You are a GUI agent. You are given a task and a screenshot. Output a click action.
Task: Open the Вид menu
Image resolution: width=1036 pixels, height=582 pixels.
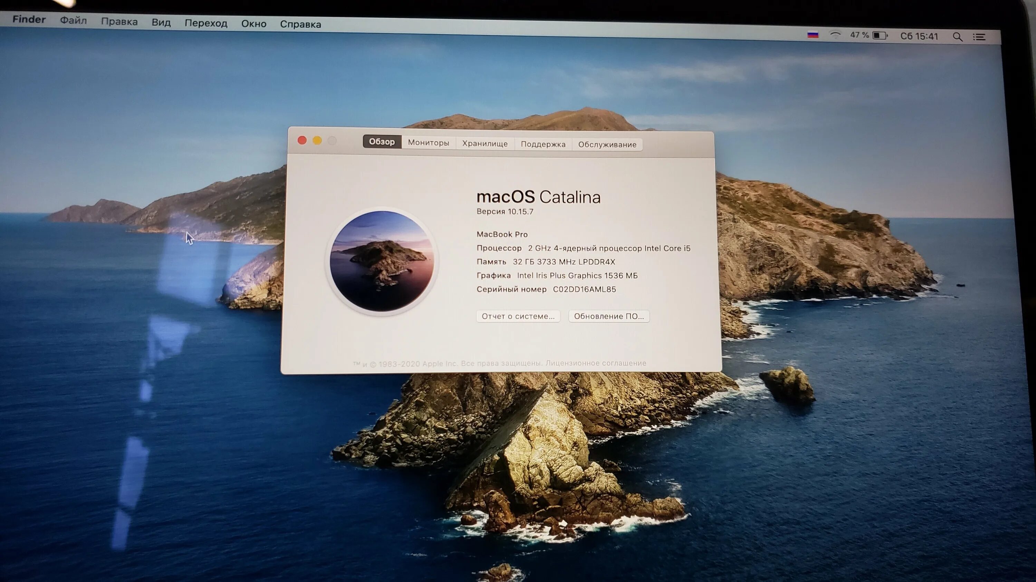coord(161,22)
